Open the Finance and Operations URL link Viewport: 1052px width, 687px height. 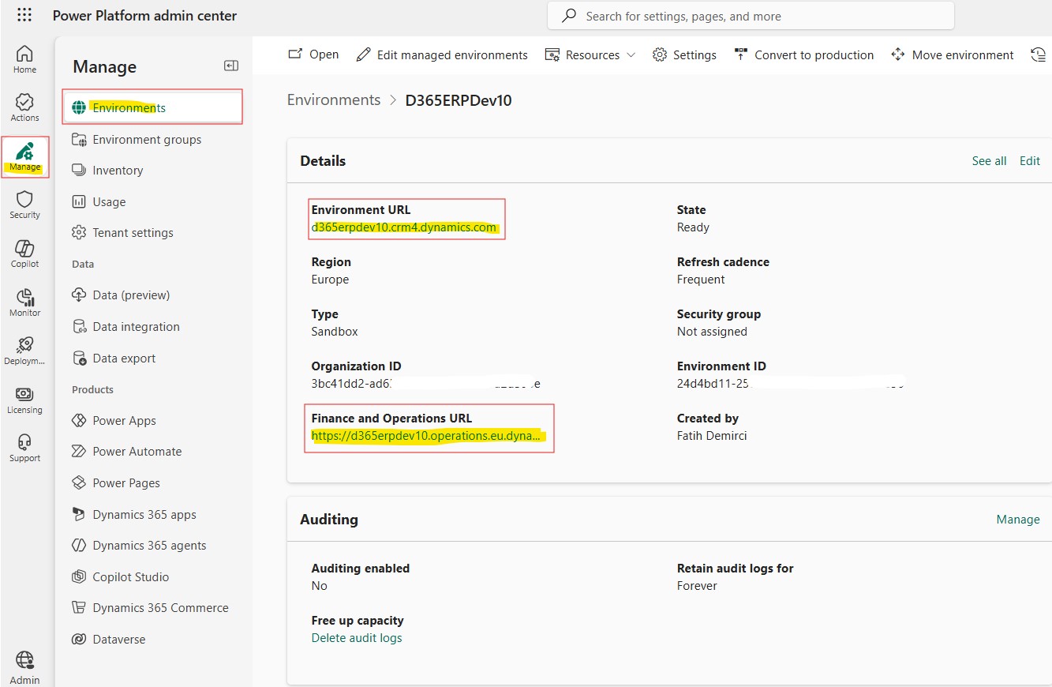pos(427,436)
